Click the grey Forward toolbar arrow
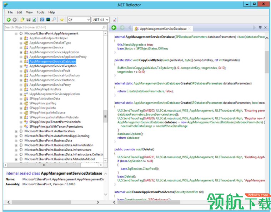Image resolution: width=271 pixels, height=212 pixels. (15, 20)
